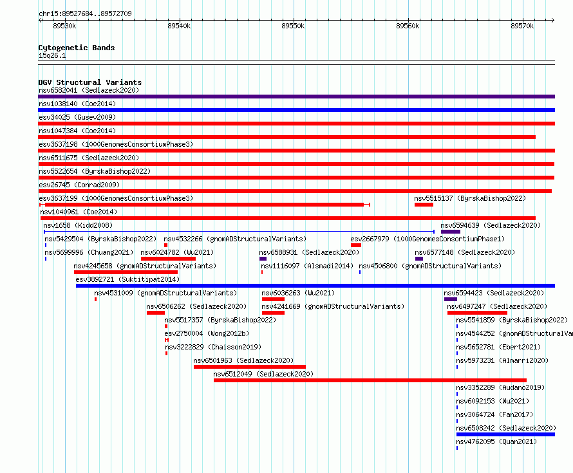Image resolution: width=573 pixels, height=473 pixels.
Task: Click the nsv5541859 (ByrskaBishop2022) label
Action: pos(512,320)
